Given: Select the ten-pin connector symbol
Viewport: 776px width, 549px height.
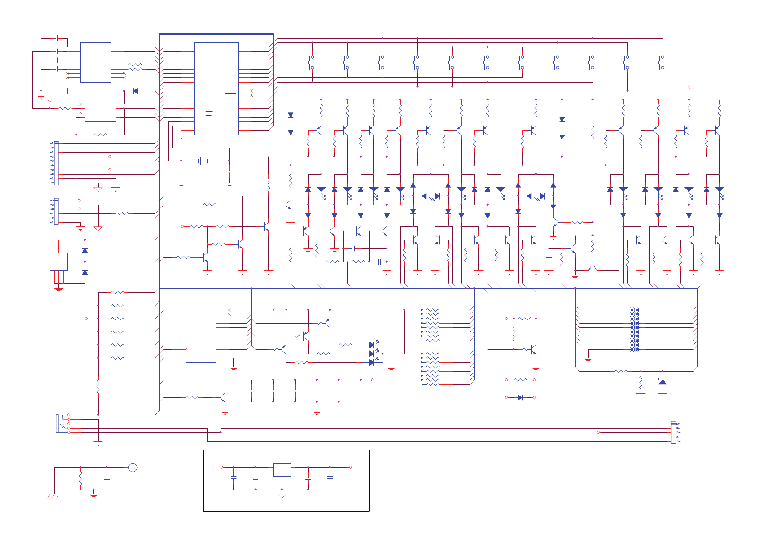Looking at the screenshot, I should 54,163.
